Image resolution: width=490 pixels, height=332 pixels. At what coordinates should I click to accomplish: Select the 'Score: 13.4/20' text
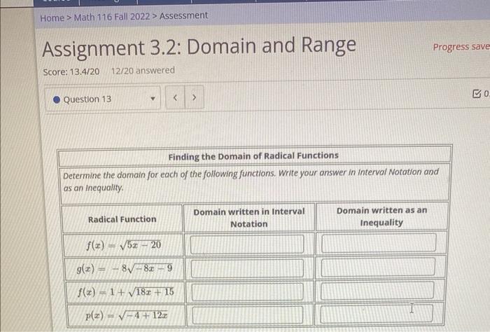point(71,72)
